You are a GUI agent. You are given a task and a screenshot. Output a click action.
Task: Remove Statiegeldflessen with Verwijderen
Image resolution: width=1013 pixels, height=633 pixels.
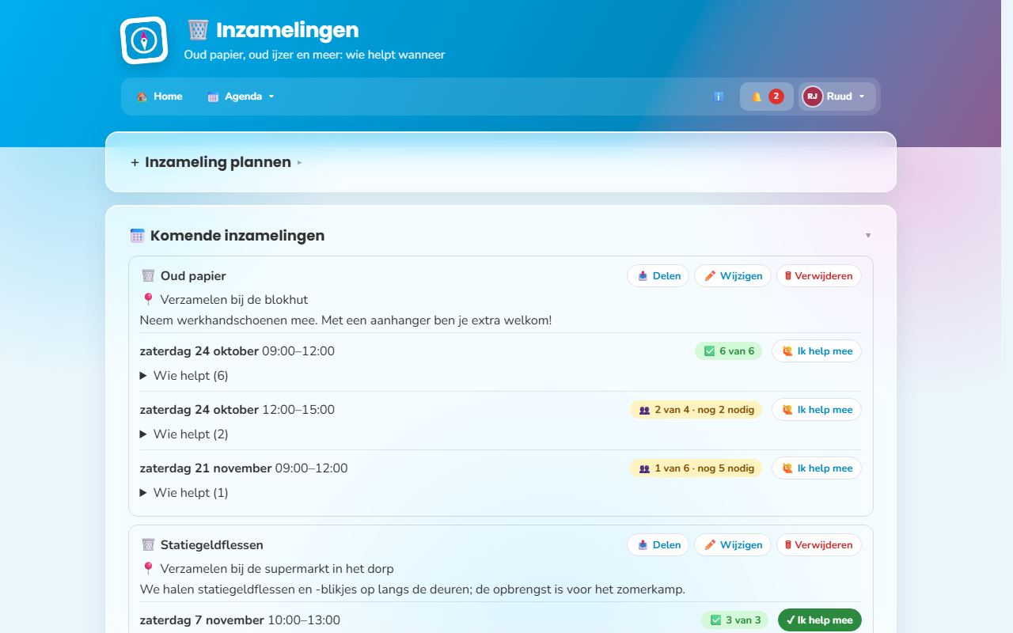819,545
